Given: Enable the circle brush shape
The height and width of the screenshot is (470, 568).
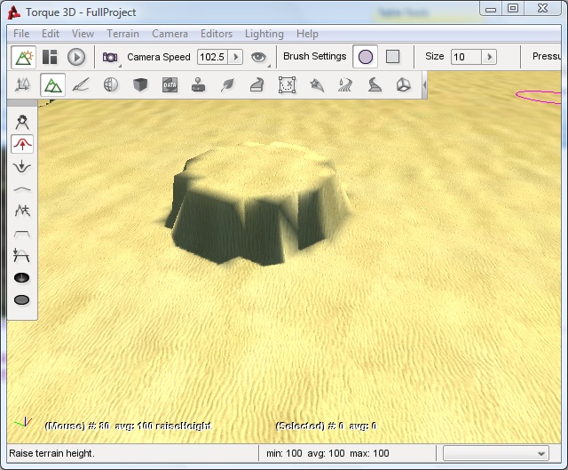Looking at the screenshot, I should click(x=365, y=57).
